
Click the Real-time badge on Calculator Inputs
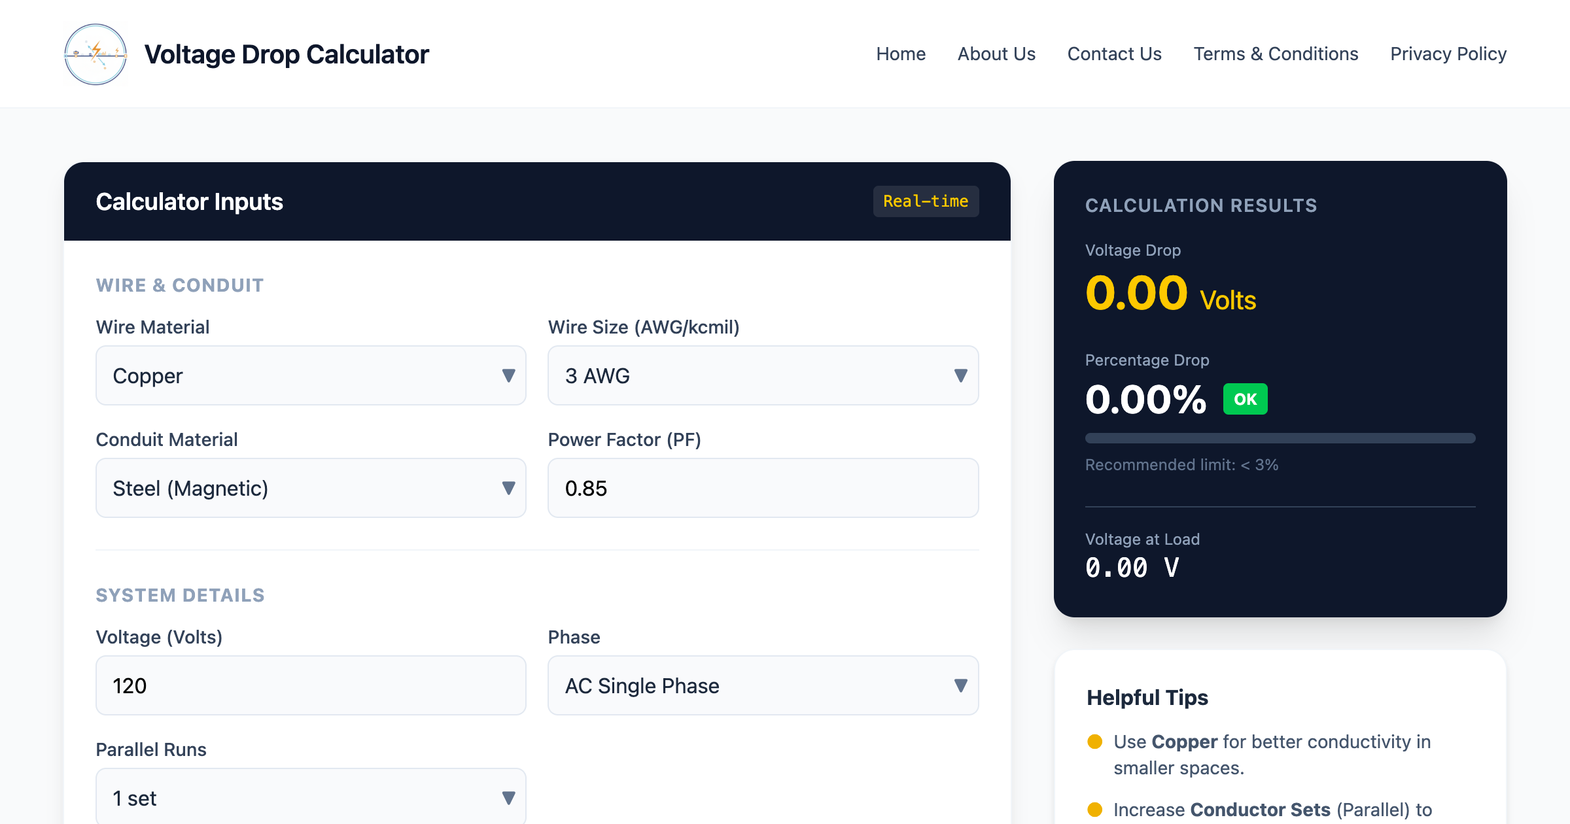926,201
